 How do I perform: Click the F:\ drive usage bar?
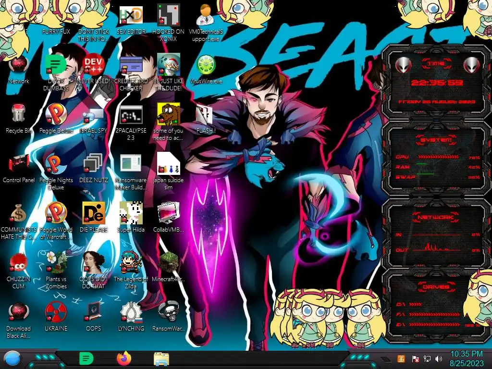(x=434, y=314)
